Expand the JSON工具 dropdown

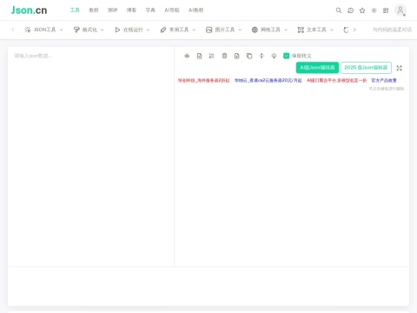coord(43,30)
